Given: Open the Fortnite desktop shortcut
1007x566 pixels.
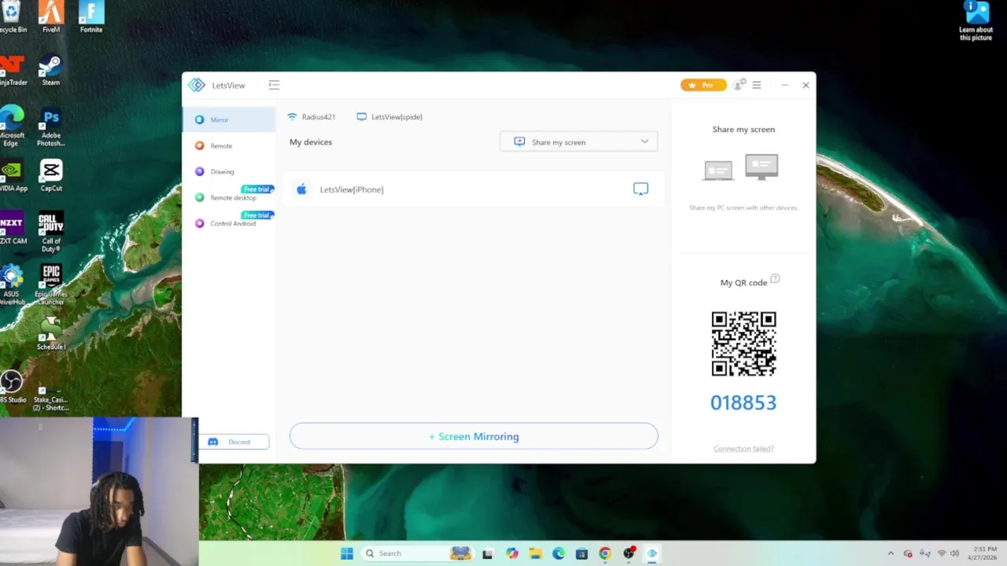Looking at the screenshot, I should [91, 17].
